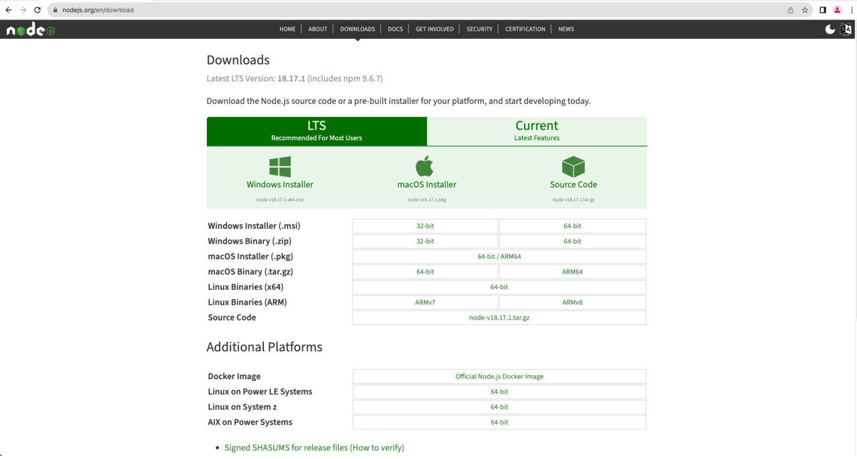857x459 pixels.
Task: Open the DOCS nav item
Action: click(x=395, y=29)
